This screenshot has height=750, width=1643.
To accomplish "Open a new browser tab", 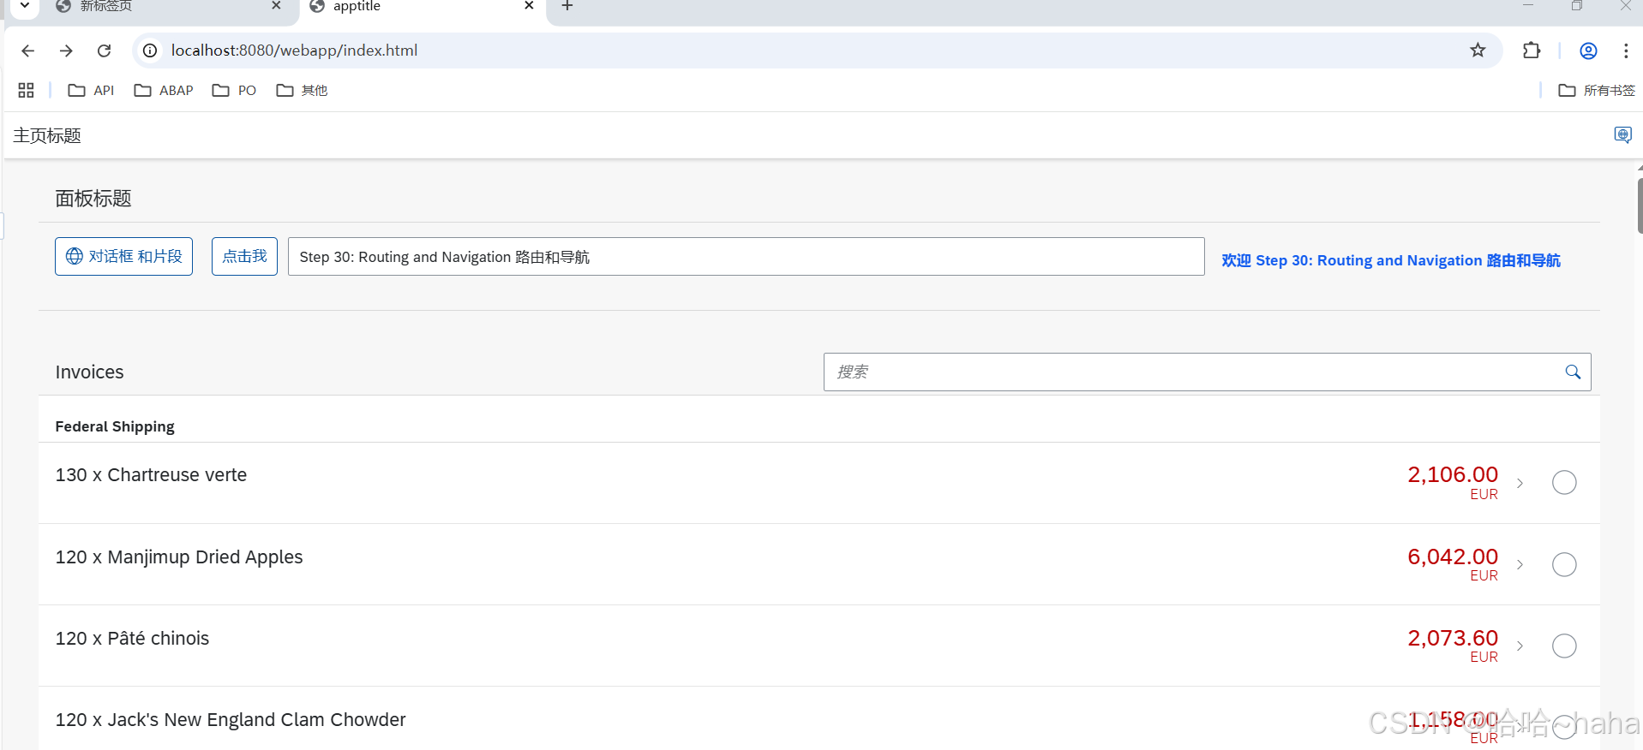I will pos(567,6).
